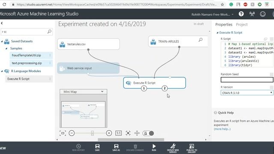Viewport: 274px width, 154px height.
Task: Click Save As in bottom bar
Action: 116,148
